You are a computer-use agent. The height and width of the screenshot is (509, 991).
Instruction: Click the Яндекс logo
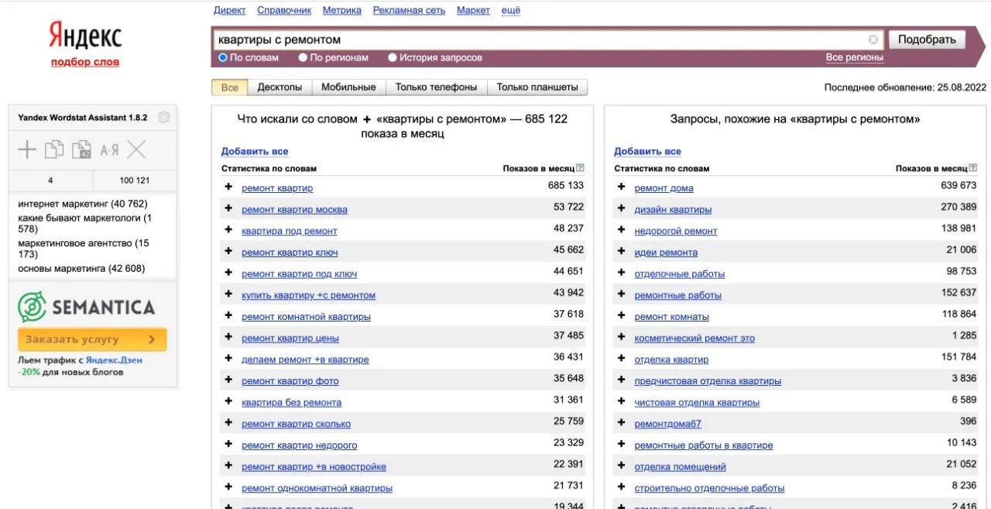click(x=85, y=35)
